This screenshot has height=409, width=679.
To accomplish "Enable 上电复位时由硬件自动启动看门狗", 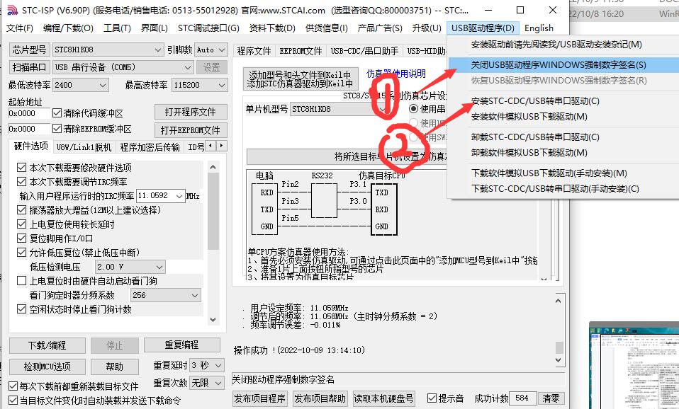I will (x=21, y=281).
